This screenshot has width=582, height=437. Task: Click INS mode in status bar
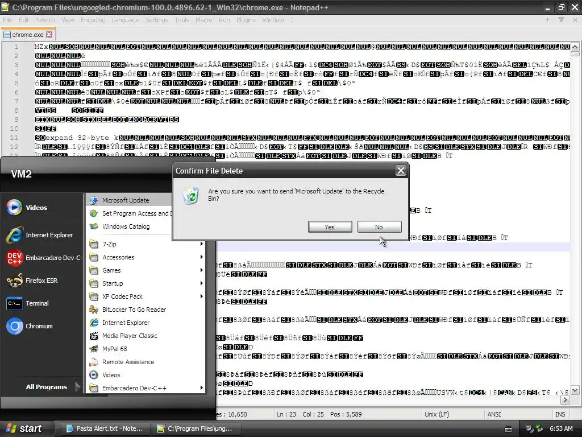coord(560,414)
